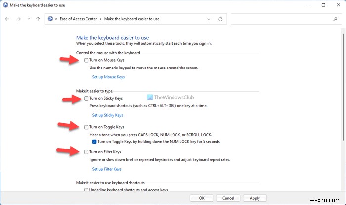The image size is (346, 205).
Task: Click the search magnifier icon
Action: pyautogui.click(x=335, y=19)
